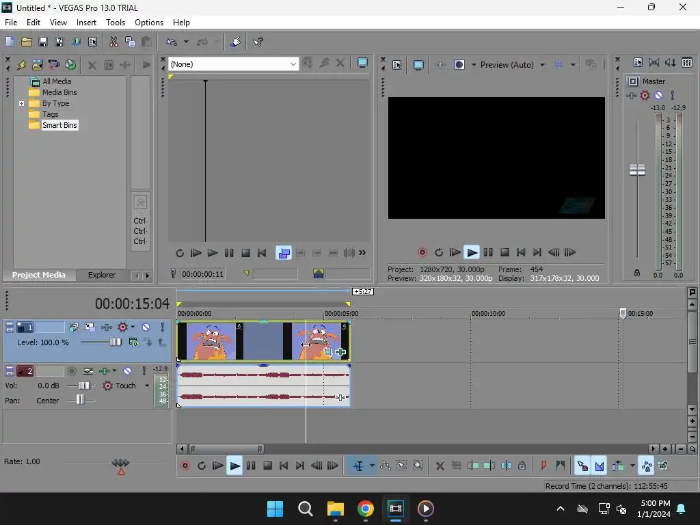This screenshot has width=700, height=525.
Task: Toggle Loop Playback in the timeline transport
Action: click(x=202, y=466)
